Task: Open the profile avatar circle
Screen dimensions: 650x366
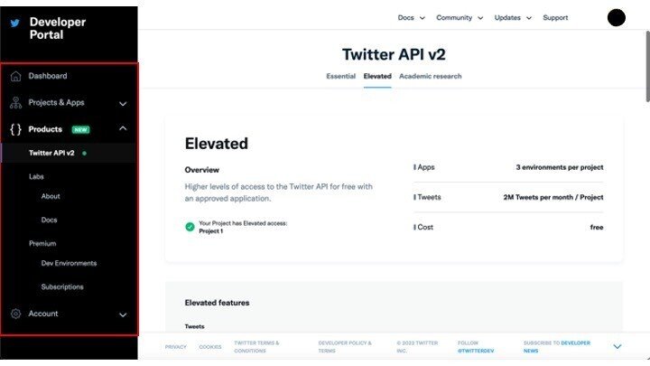Action: tap(617, 18)
